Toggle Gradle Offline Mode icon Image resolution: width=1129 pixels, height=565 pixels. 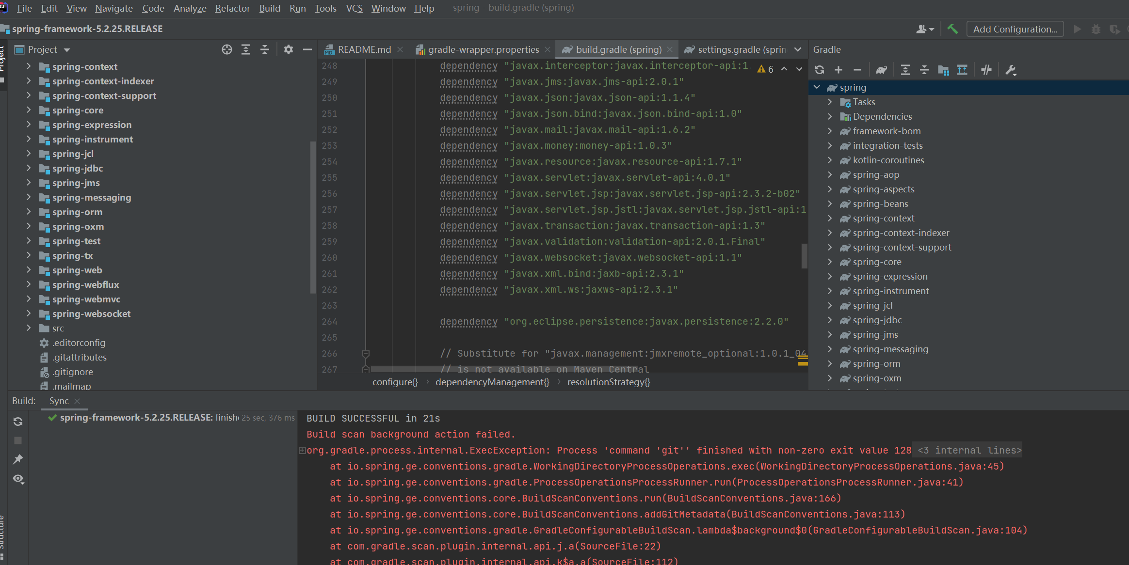coord(986,70)
